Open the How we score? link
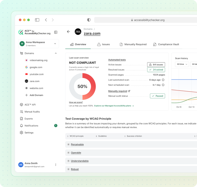197x187 pixels. [x=76, y=102]
